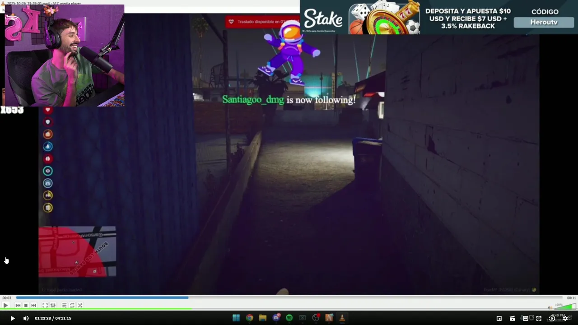Viewport: 578px width, 325px height.
Task: Click the VLC elapsed time 00:03
Action: click(7, 298)
